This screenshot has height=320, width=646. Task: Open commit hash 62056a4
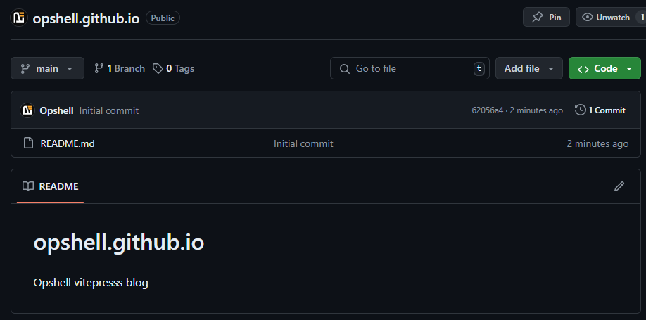[x=488, y=110]
